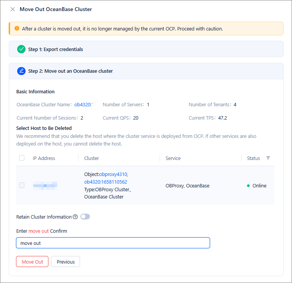Check the host row checkbox
The width and height of the screenshot is (292, 283).
point(22,185)
